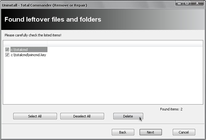Cancel the uninstall wizard
Viewport: 206px width, 140px height.
tap(184, 132)
